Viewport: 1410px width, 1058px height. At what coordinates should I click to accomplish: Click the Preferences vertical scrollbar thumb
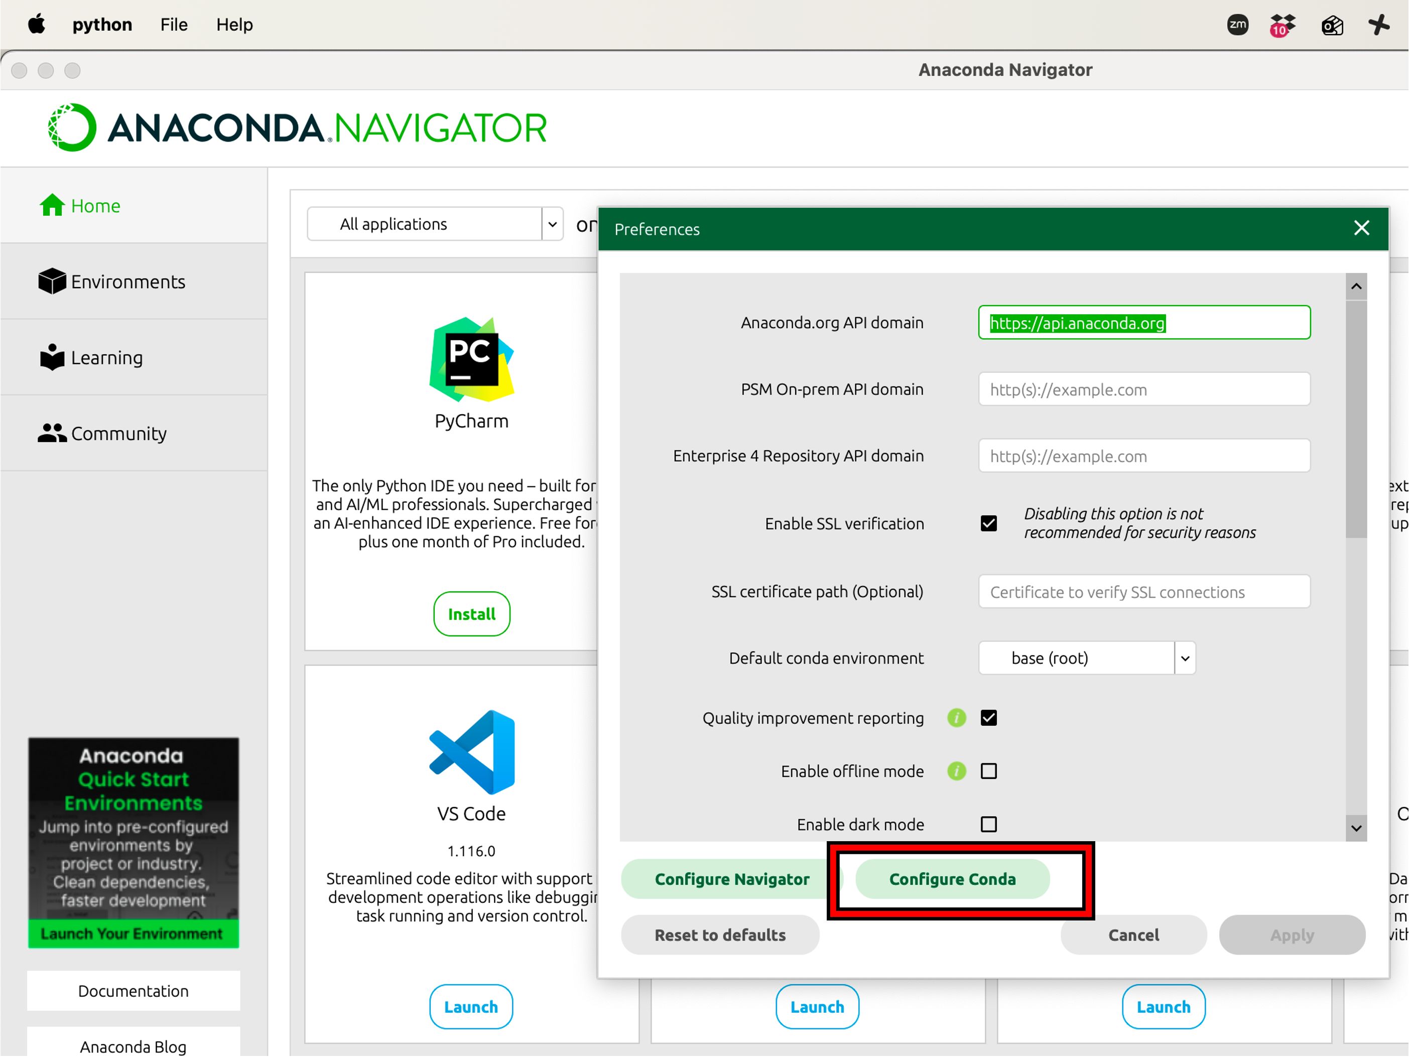(x=1356, y=420)
